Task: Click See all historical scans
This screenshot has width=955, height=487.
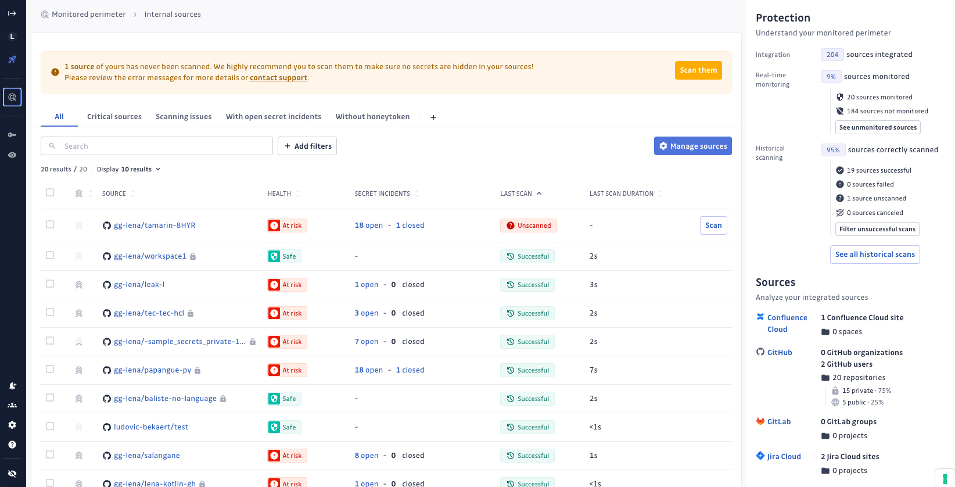Action: pos(875,255)
